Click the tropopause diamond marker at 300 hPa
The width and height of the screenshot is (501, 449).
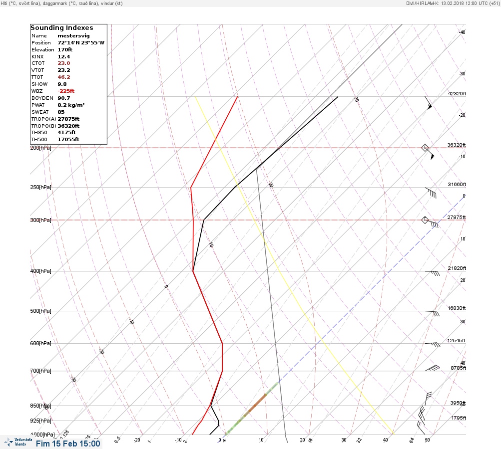(425, 220)
